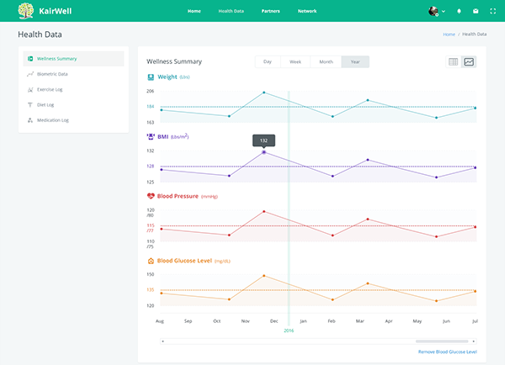Open the Home navigation menu
Viewport: 505px width, 365px height.
[194, 11]
